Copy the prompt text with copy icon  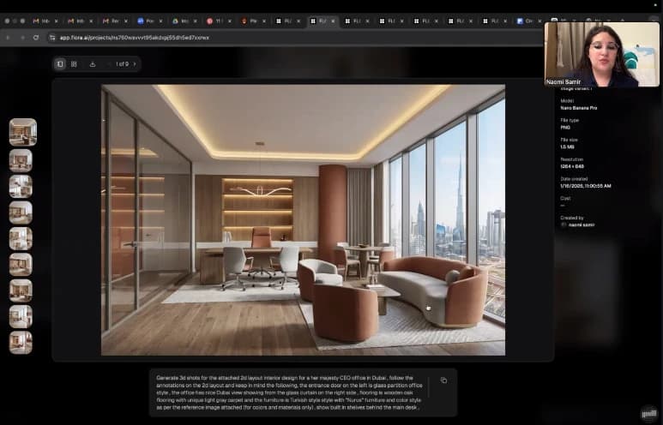click(x=443, y=380)
